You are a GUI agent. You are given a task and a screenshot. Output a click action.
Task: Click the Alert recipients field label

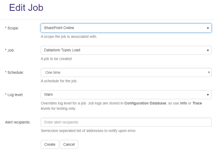[17, 122]
